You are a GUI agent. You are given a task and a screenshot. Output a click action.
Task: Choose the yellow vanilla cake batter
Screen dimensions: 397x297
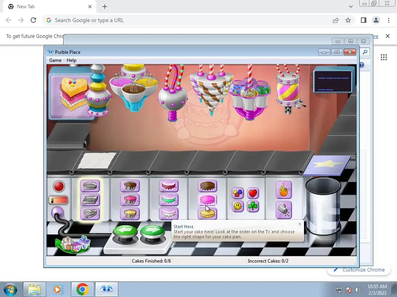130,213
